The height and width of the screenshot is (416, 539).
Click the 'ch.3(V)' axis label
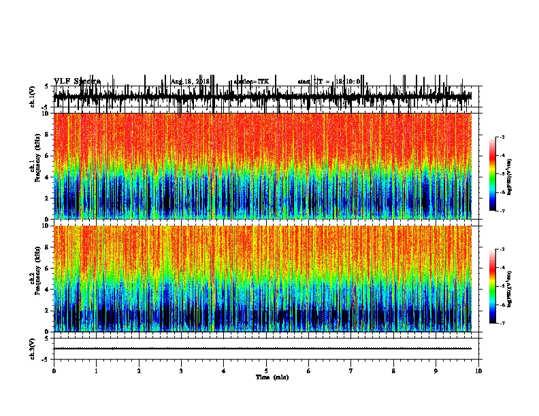(x=33, y=349)
